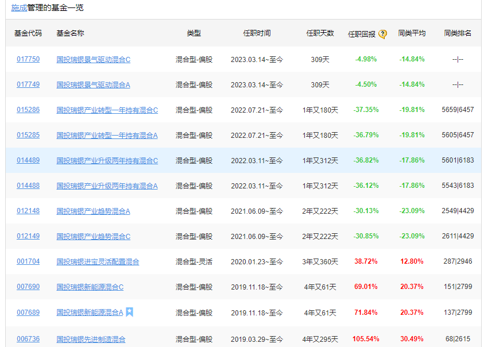Select the 69.01% return value

366,287
